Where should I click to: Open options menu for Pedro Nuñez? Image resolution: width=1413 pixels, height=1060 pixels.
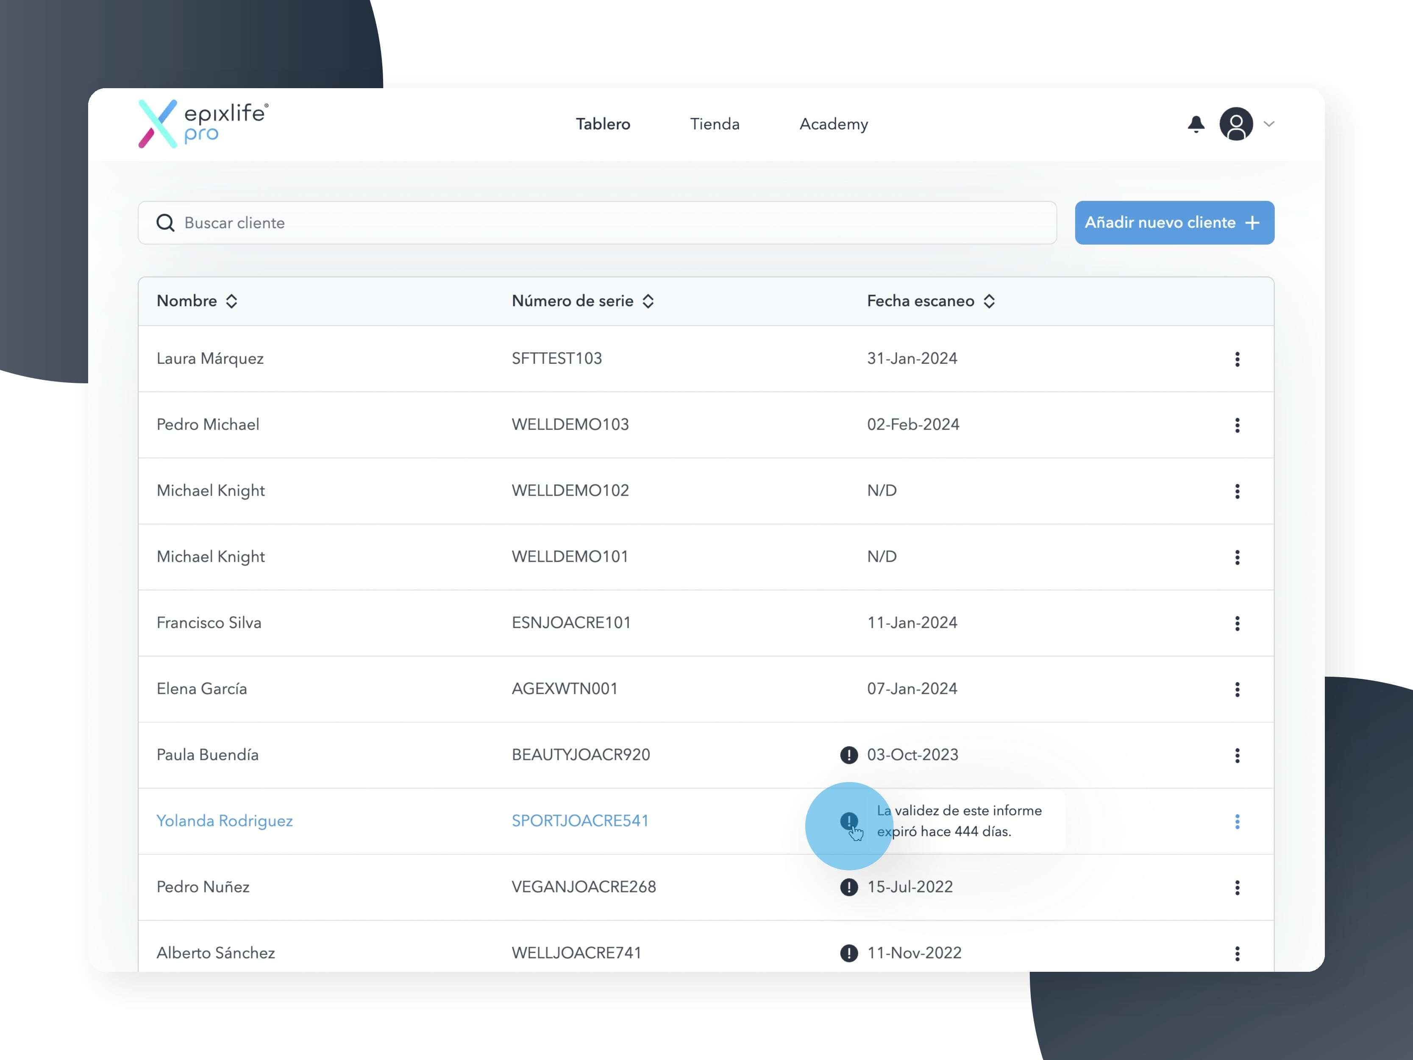coord(1238,887)
